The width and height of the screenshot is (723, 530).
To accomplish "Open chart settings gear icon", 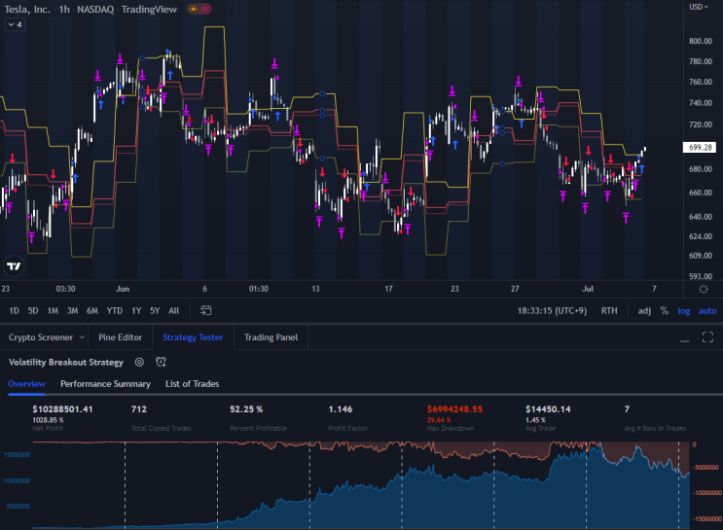I will tap(704, 289).
